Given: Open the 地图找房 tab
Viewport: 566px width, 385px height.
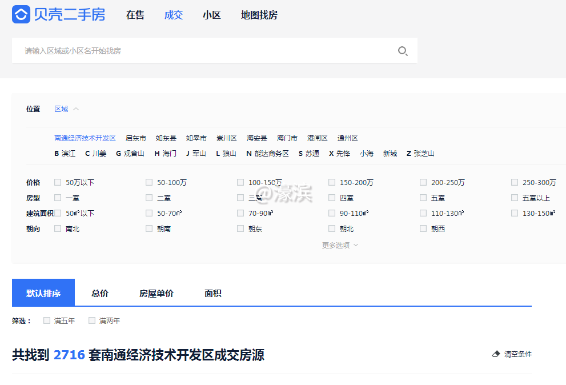Looking at the screenshot, I should coord(258,15).
